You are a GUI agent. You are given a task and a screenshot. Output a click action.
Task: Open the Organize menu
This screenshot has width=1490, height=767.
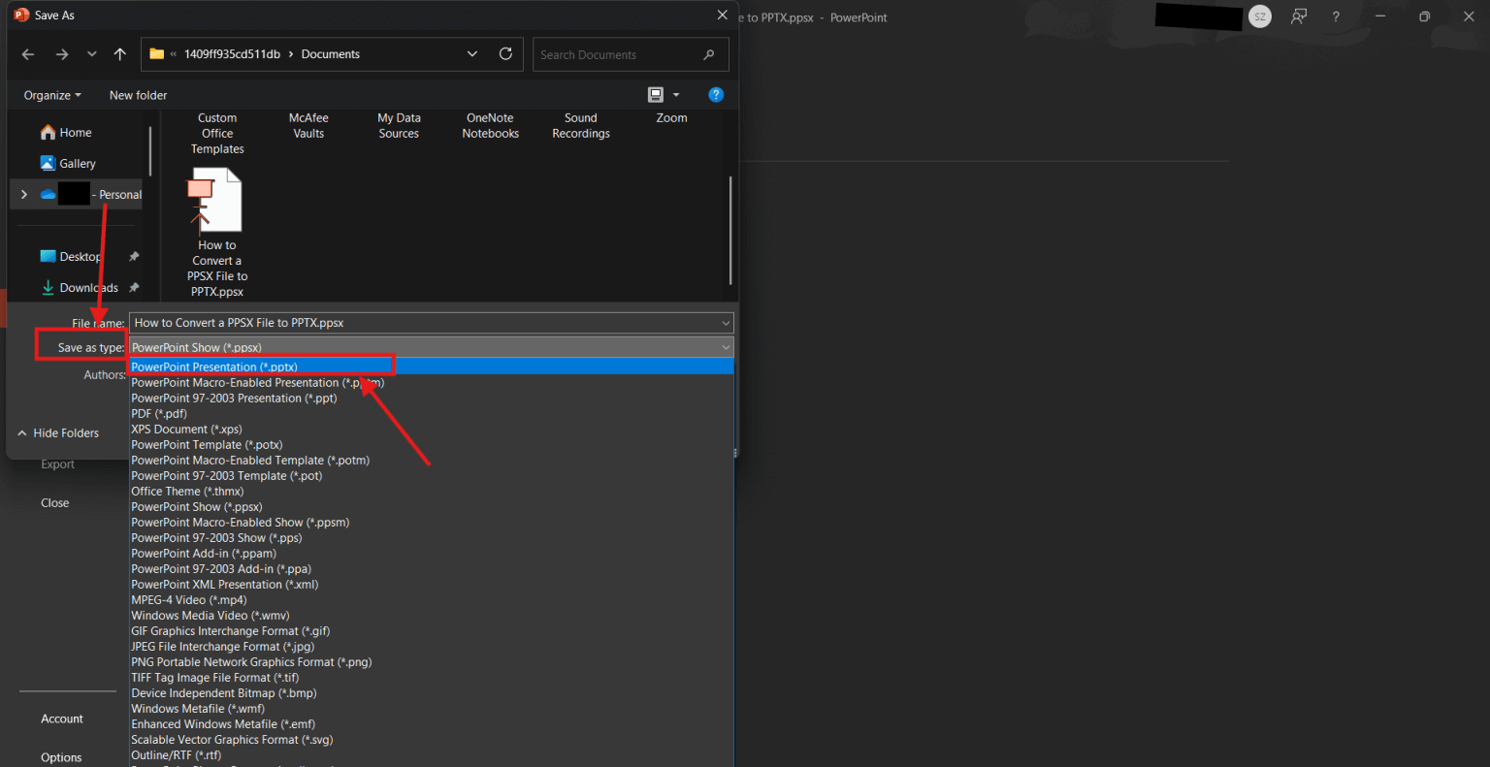[50, 95]
